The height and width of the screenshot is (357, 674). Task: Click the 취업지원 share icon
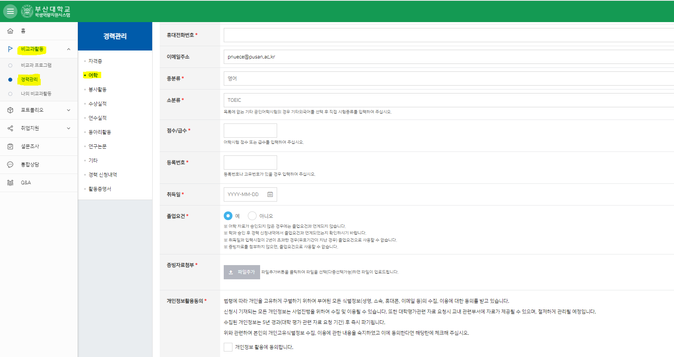click(10, 128)
